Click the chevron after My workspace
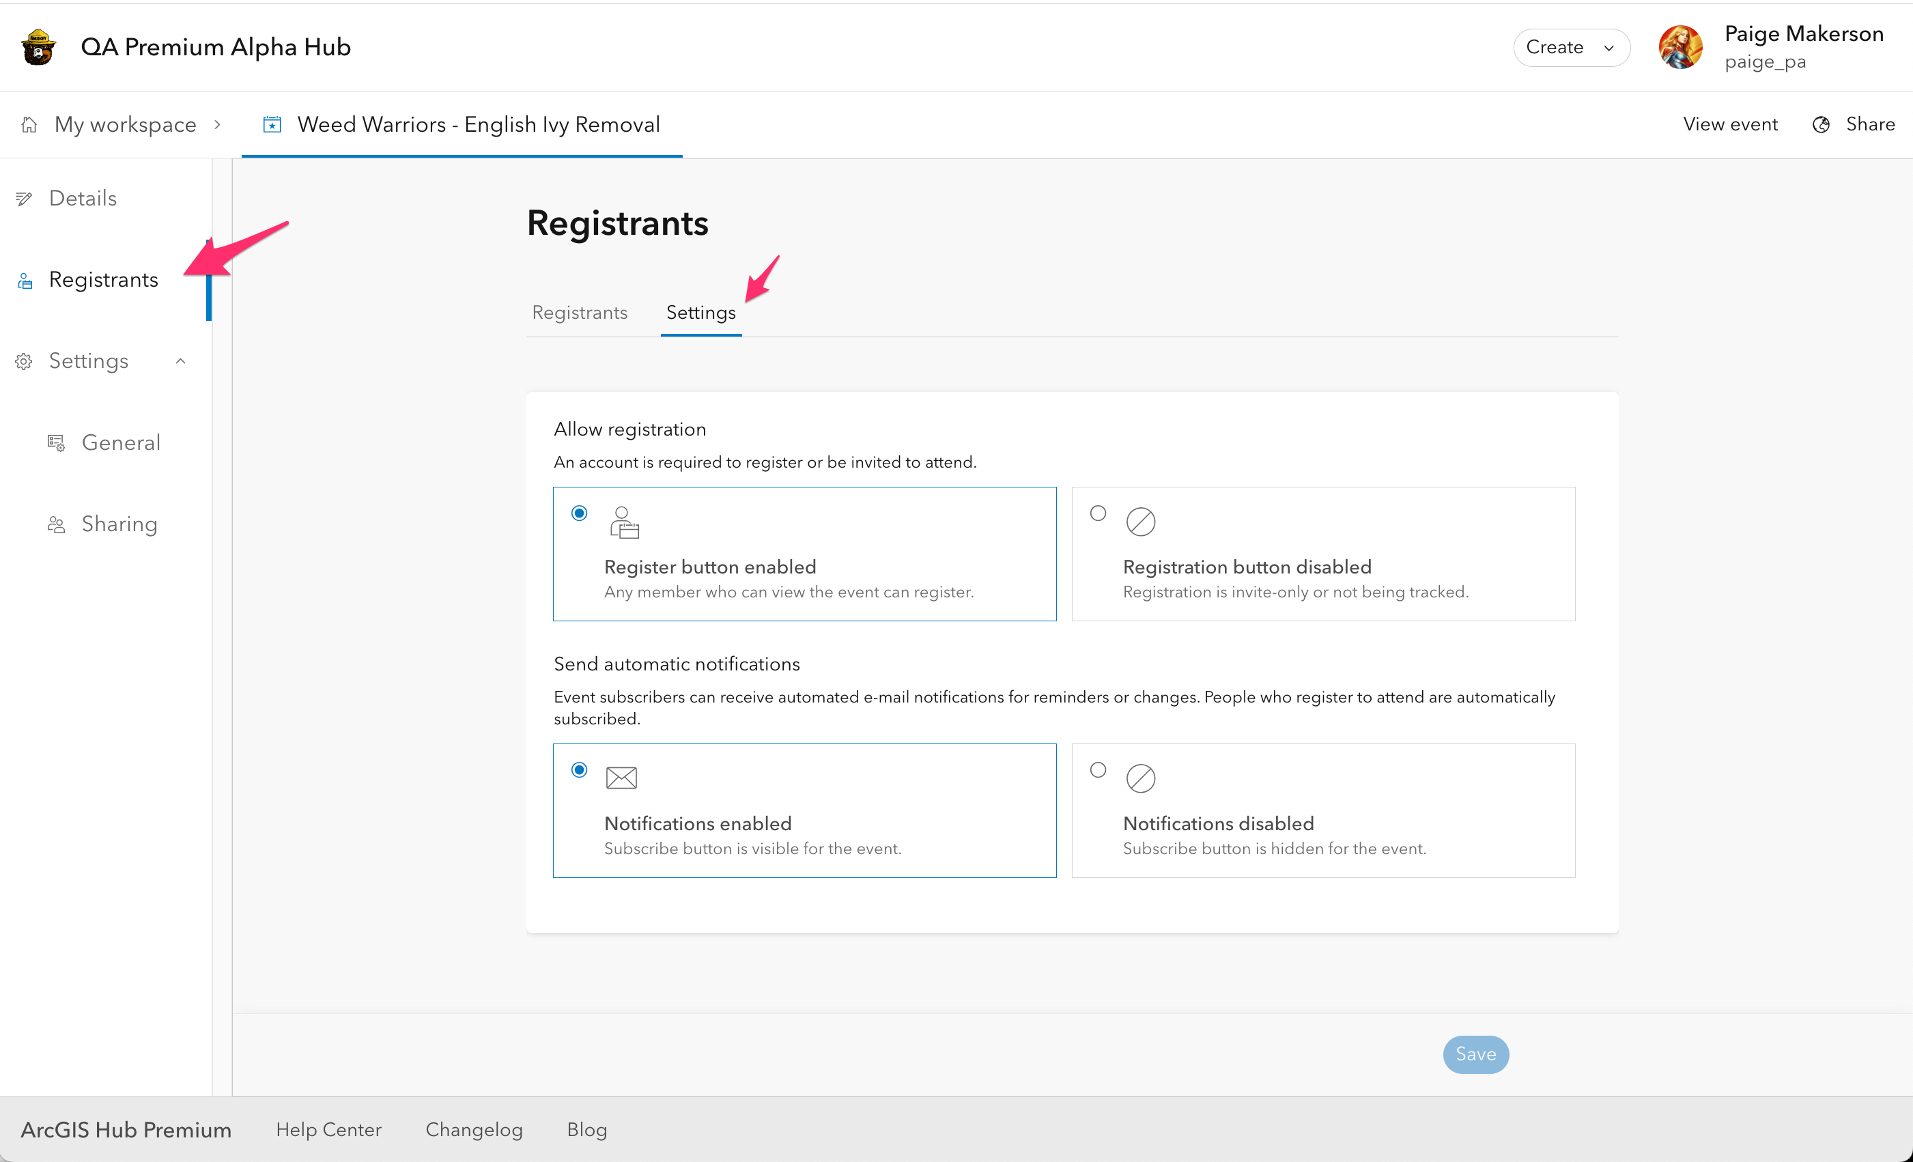The width and height of the screenshot is (1913, 1162). (218, 124)
